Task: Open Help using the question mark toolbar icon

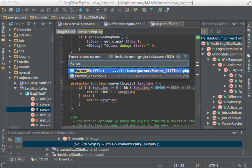Action: [x=151, y=10]
